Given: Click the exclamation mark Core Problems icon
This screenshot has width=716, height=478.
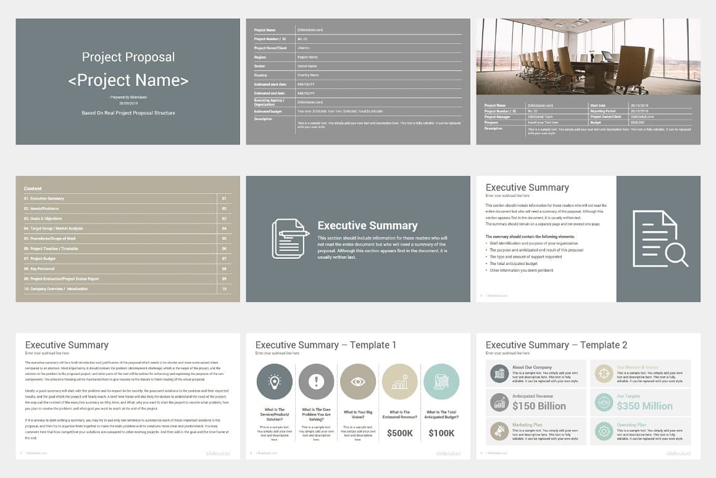Looking at the screenshot, I should pyautogui.click(x=316, y=382).
